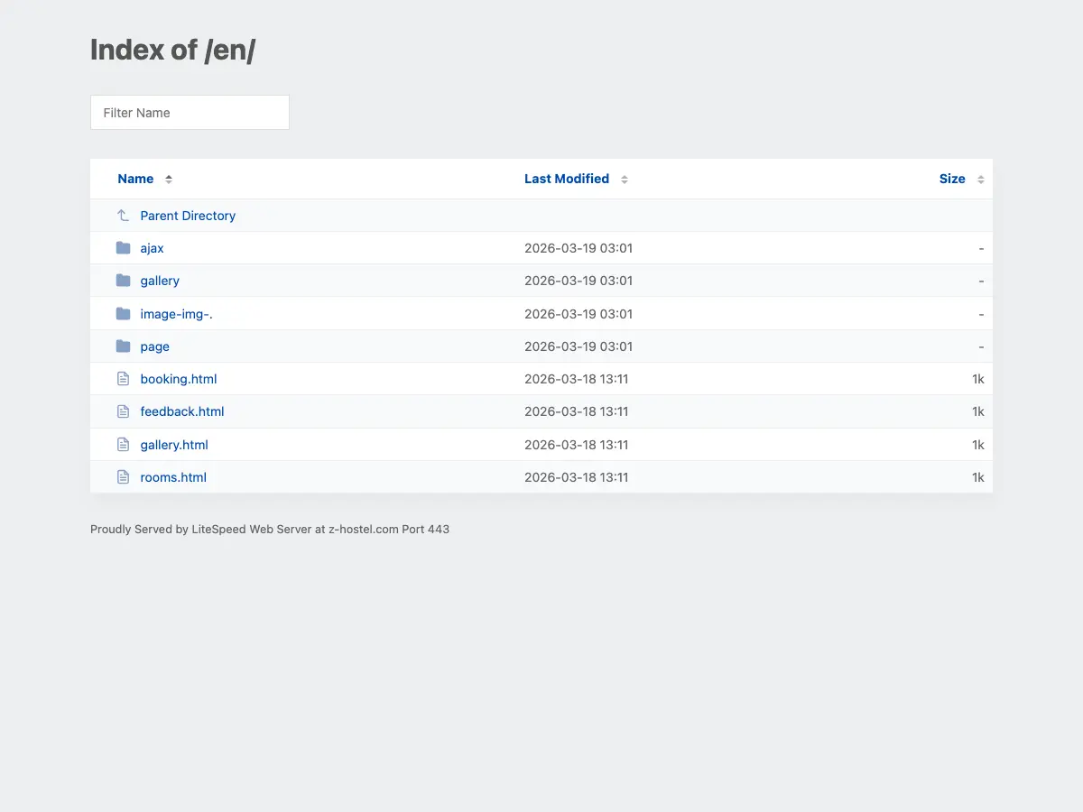
Task: Go up to the Parent Directory
Action: click(188, 216)
